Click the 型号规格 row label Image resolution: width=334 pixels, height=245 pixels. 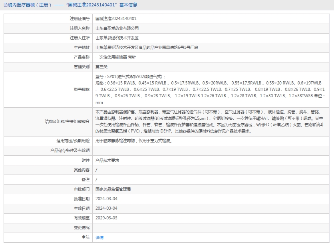tap(82, 89)
